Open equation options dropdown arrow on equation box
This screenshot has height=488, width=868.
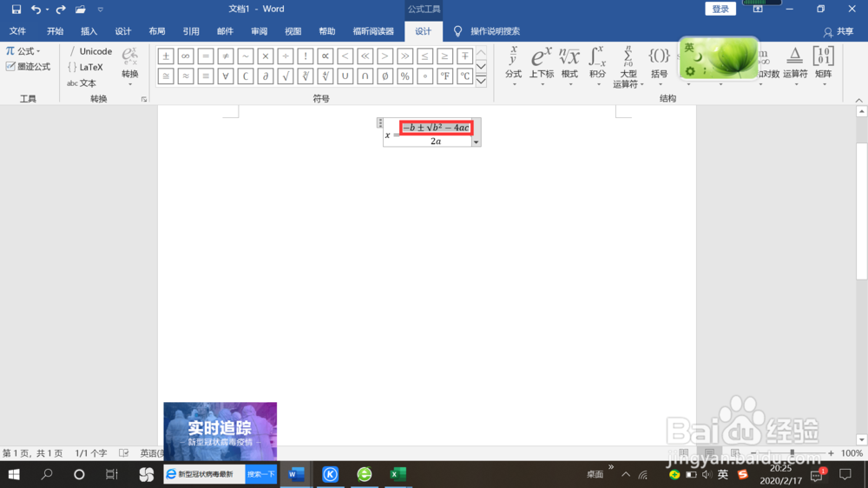pyautogui.click(x=476, y=142)
